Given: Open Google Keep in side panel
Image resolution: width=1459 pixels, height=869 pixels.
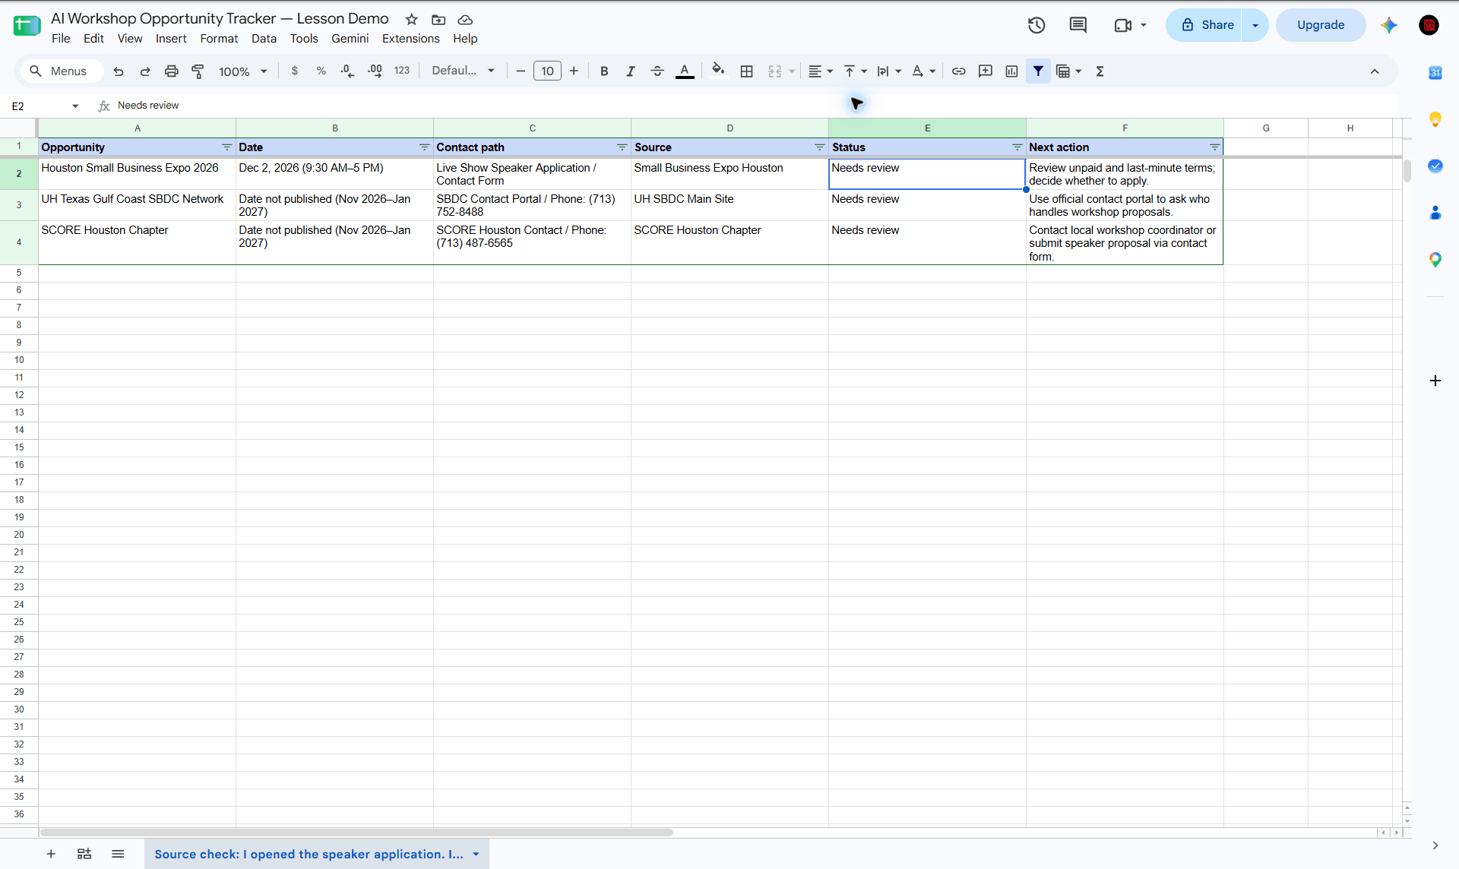Looking at the screenshot, I should (1435, 119).
